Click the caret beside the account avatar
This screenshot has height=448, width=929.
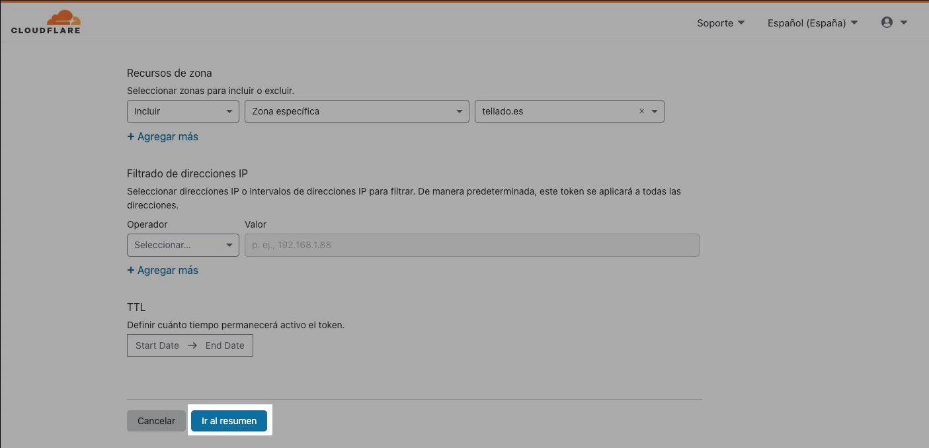[904, 22]
